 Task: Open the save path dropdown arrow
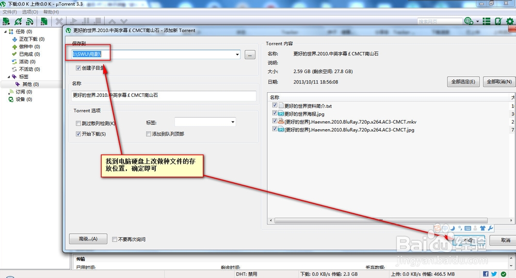coord(237,55)
